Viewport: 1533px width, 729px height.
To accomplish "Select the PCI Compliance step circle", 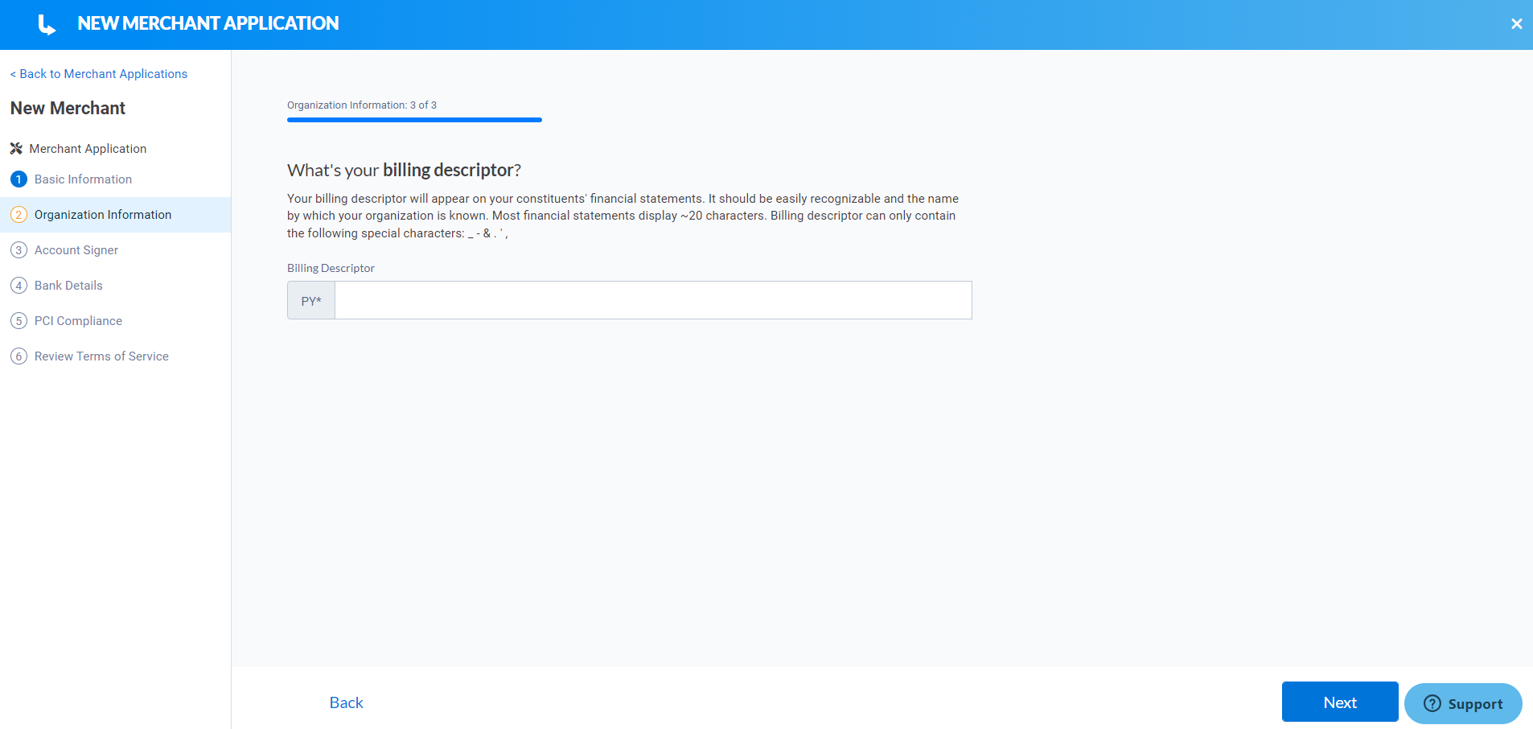I will click(18, 320).
